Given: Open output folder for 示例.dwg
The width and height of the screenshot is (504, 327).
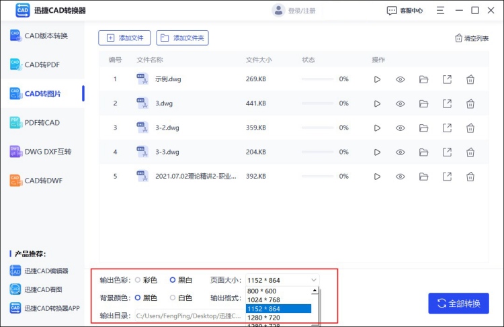Looking at the screenshot, I should [423, 79].
